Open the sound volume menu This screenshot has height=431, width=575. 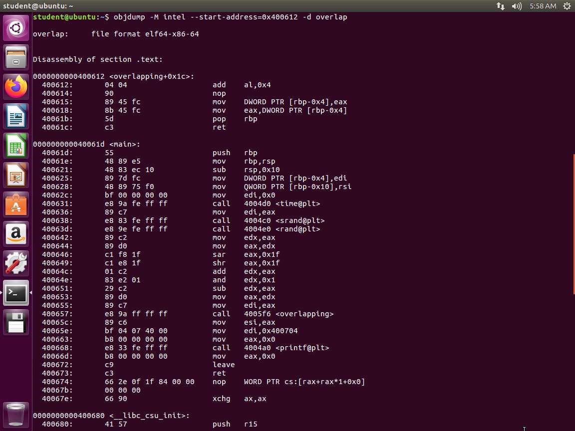517,6
